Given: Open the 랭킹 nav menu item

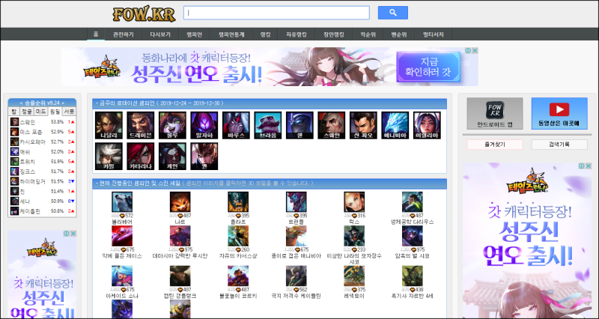Looking at the screenshot, I should point(265,34).
